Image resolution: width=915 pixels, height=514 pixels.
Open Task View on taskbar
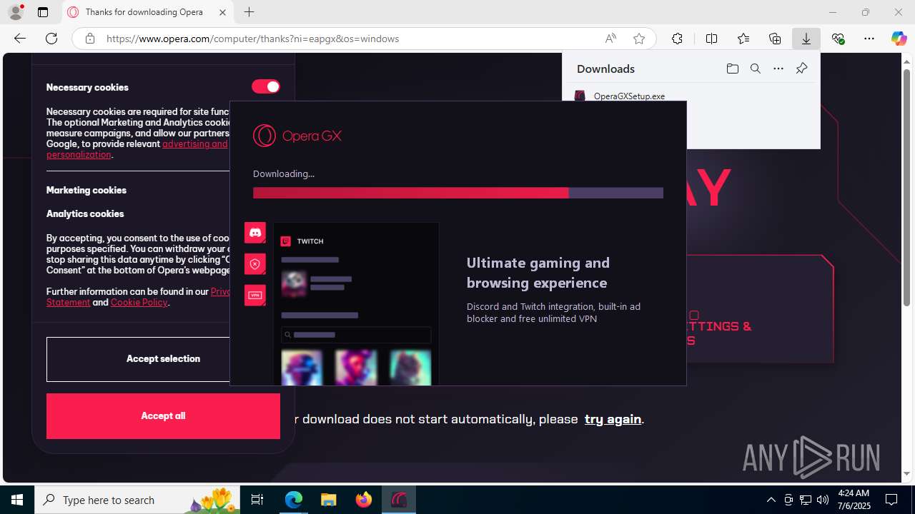tap(257, 500)
